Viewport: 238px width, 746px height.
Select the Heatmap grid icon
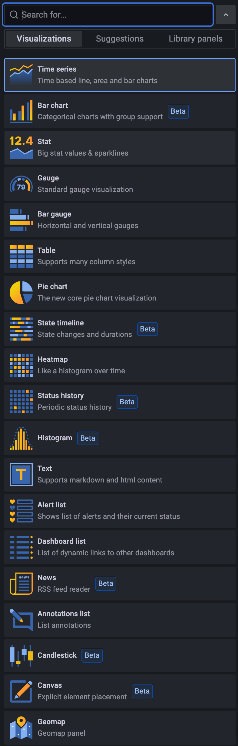(21, 365)
